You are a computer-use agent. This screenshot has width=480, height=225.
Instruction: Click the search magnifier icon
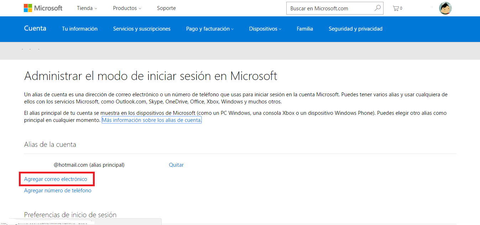377,8
